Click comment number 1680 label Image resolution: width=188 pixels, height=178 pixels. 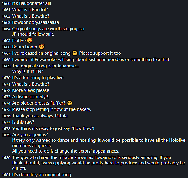(x=7, y=157)
